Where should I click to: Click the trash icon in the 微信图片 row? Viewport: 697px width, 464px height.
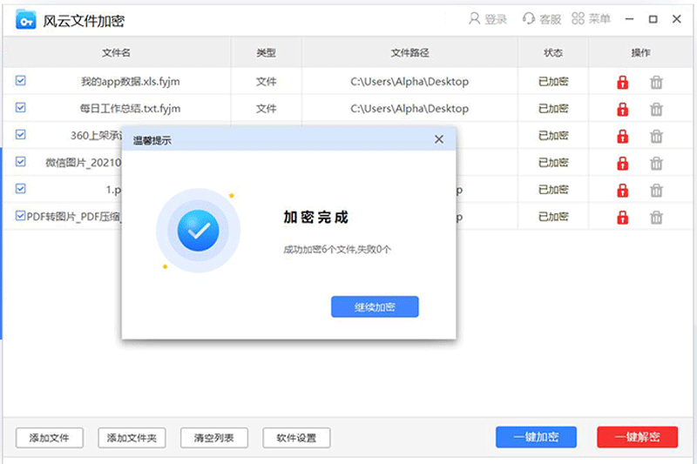[656, 163]
